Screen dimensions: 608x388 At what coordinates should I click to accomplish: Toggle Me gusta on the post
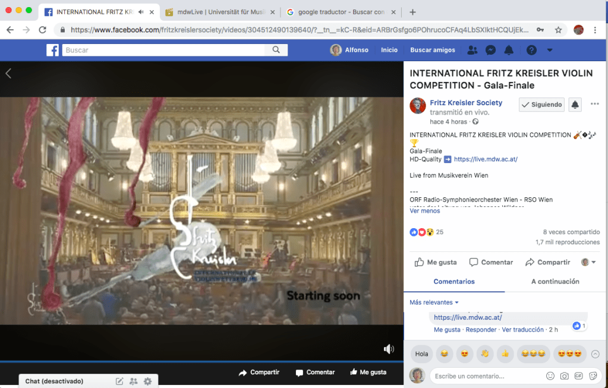(x=436, y=262)
